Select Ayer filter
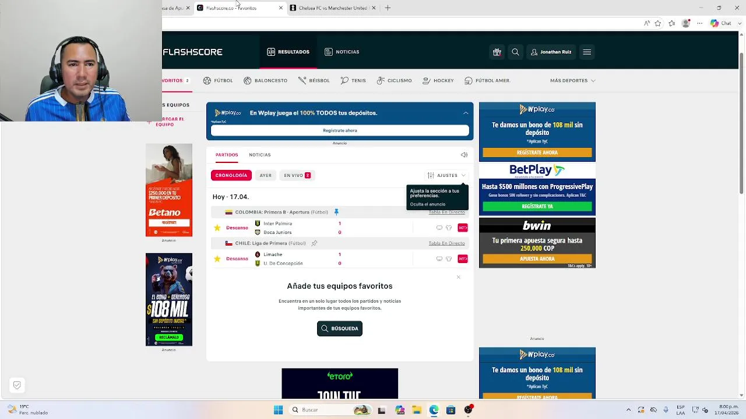The image size is (746, 419). [x=266, y=175]
